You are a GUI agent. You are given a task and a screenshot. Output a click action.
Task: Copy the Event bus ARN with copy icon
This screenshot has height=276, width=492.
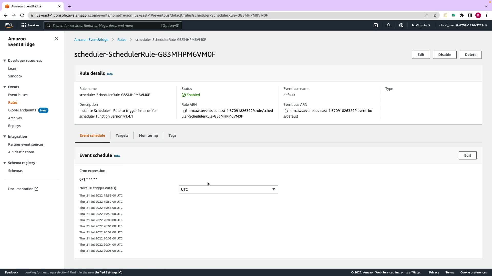286,111
